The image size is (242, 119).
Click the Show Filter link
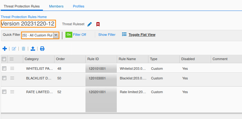pyautogui.click(x=107, y=35)
